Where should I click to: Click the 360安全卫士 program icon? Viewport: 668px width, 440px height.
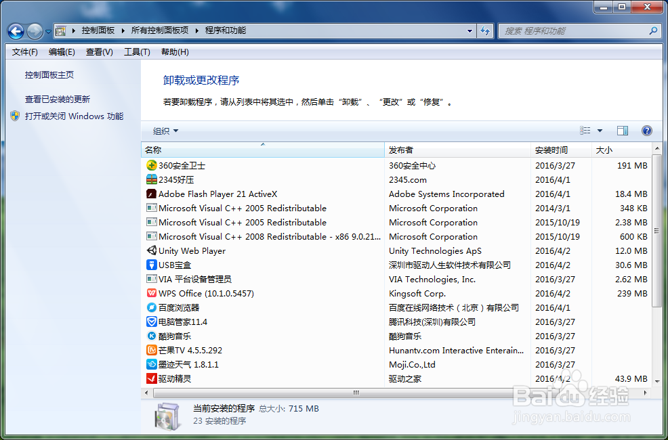click(151, 165)
